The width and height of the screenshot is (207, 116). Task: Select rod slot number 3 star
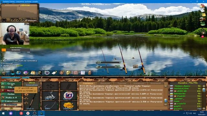(x=26, y=103)
